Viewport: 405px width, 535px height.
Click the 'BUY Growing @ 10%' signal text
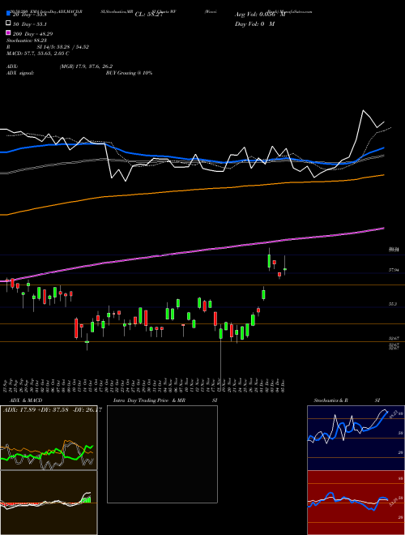point(129,73)
